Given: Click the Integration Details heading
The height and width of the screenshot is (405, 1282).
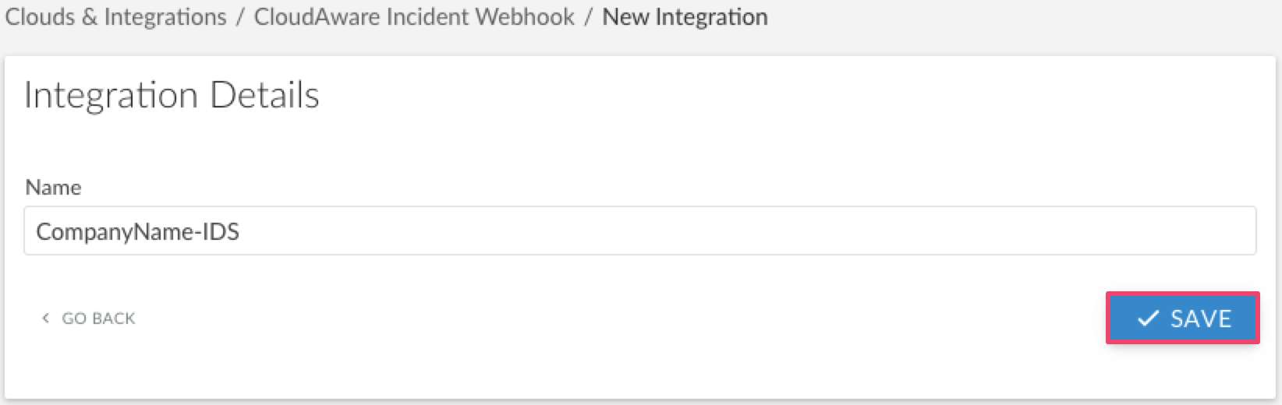Looking at the screenshot, I should point(172,96).
